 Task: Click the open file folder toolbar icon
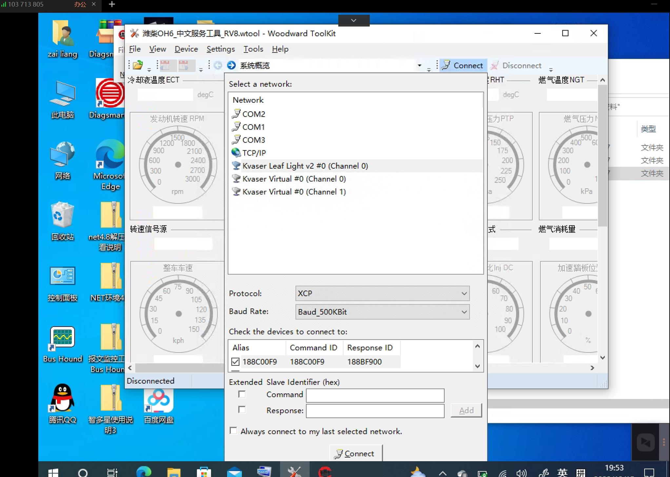(x=138, y=65)
